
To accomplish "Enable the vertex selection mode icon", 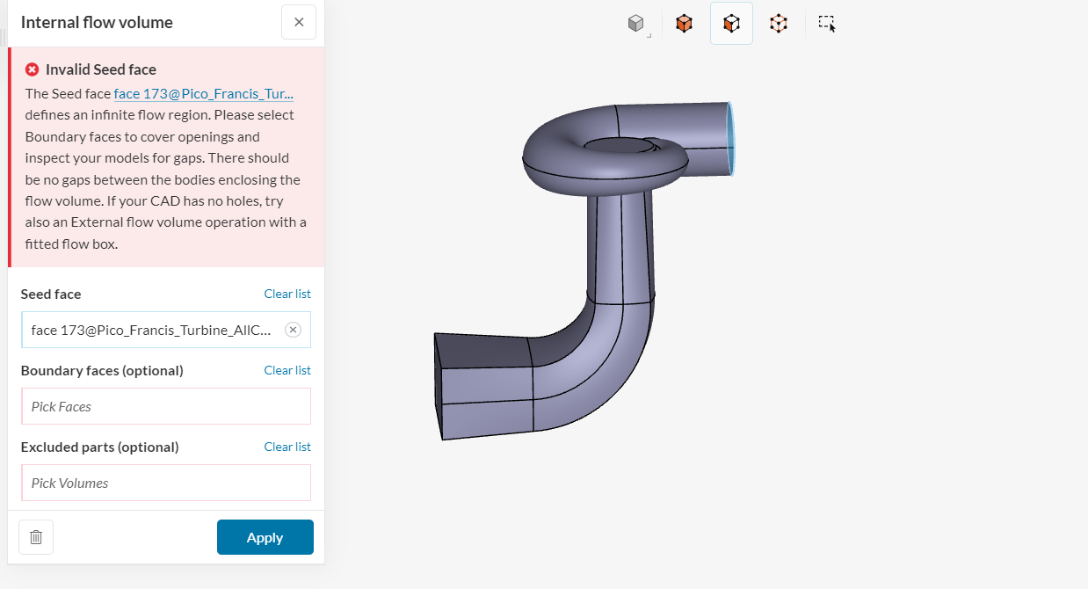I will pyautogui.click(x=778, y=24).
